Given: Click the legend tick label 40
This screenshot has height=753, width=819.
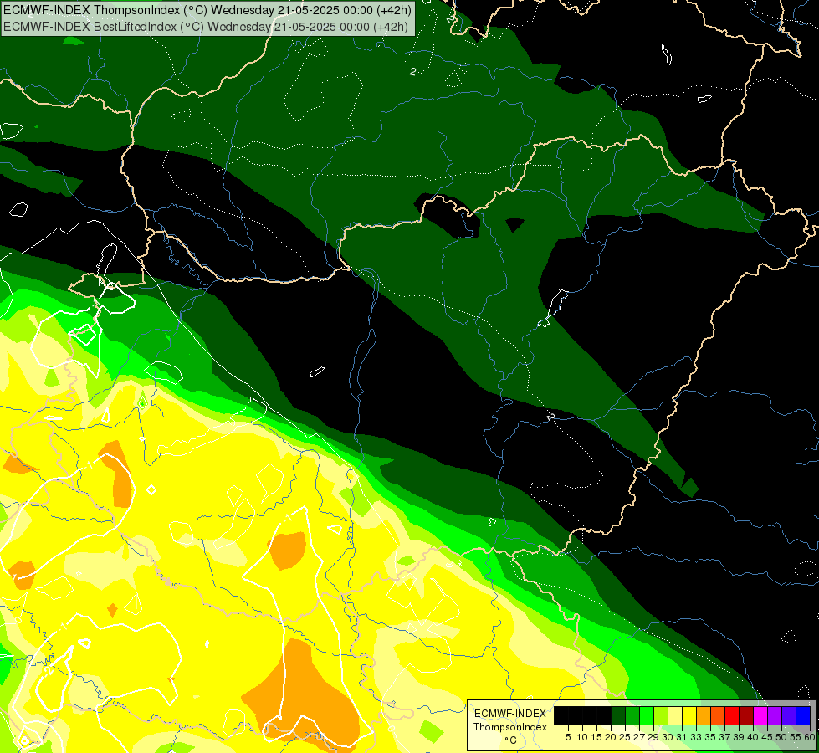Looking at the screenshot, I should 753,737.
